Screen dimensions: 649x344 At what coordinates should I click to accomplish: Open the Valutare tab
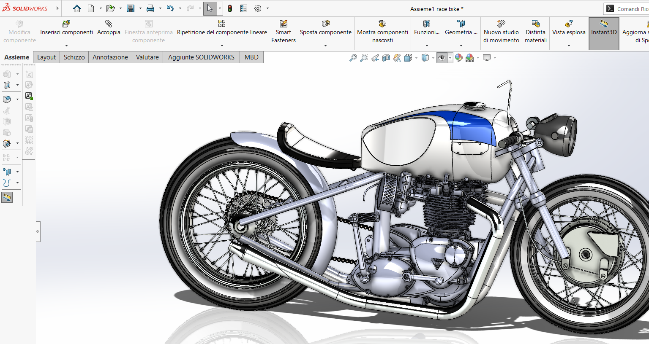(147, 57)
